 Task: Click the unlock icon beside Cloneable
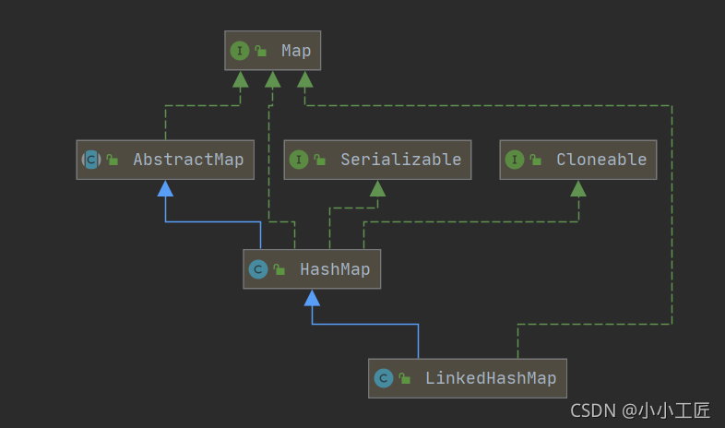tap(536, 160)
